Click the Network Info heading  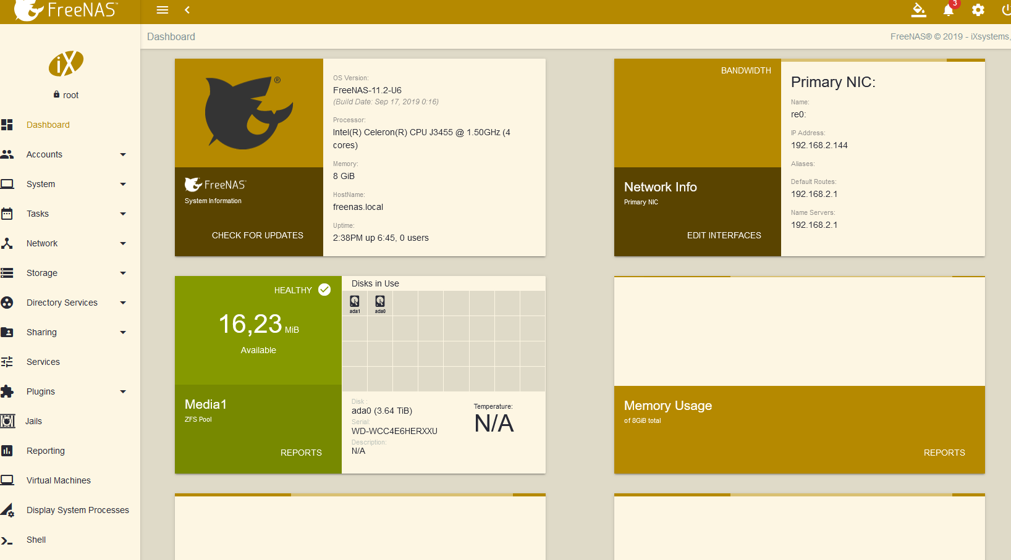pyautogui.click(x=661, y=187)
